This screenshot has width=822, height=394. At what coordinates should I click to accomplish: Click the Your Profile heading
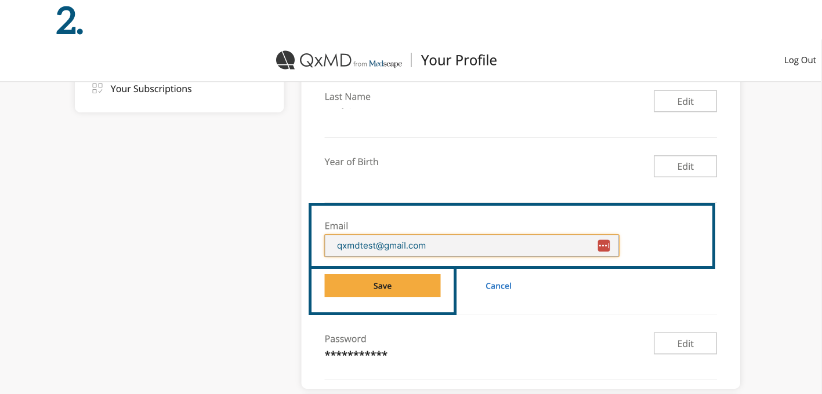point(459,60)
